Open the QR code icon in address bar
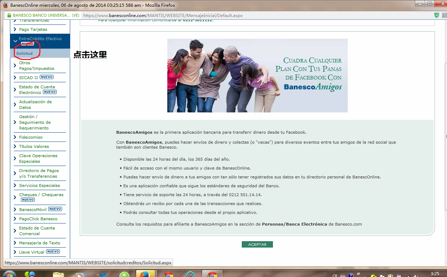Image resolution: width=447 pixels, height=277 pixels. (445, 15)
